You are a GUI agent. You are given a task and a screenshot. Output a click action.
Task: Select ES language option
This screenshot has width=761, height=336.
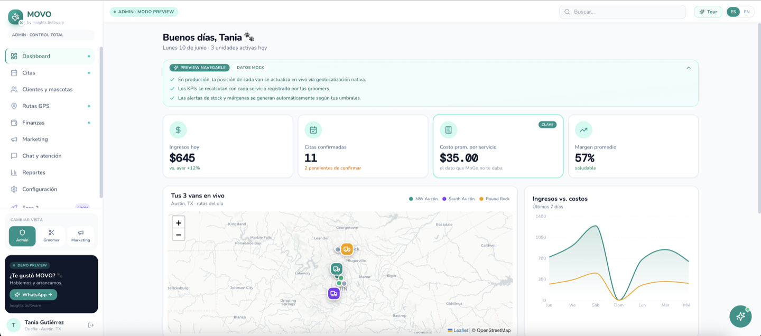(733, 12)
